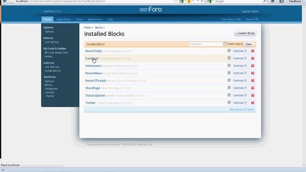Open Controls dropdown for FaceBook

(240, 58)
